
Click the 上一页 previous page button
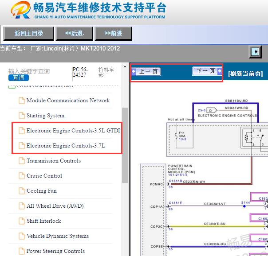(x=146, y=71)
